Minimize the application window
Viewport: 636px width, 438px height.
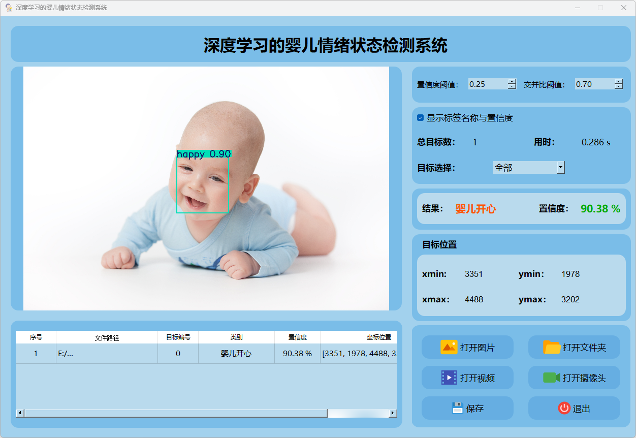pyautogui.click(x=578, y=8)
